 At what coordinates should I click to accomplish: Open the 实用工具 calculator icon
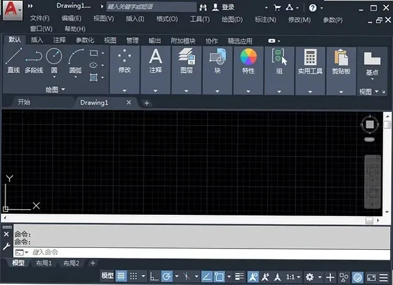pyautogui.click(x=310, y=57)
